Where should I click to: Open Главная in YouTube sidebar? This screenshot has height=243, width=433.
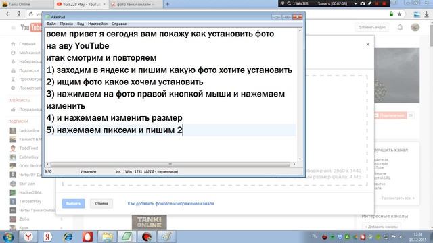coord(27,44)
